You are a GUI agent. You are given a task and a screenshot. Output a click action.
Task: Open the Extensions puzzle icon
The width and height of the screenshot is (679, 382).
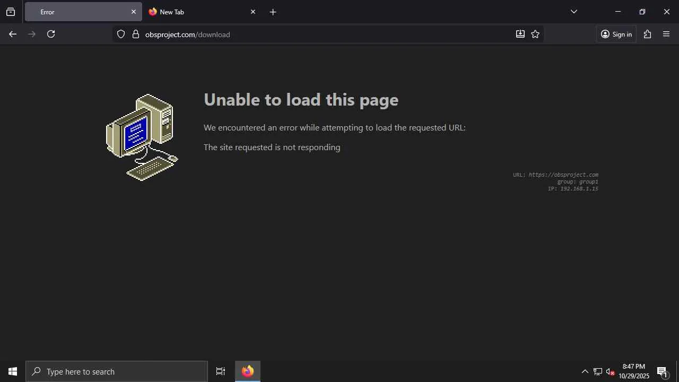coord(647,34)
